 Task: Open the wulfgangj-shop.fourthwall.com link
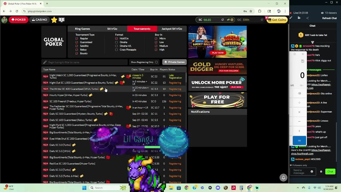tap(311, 152)
